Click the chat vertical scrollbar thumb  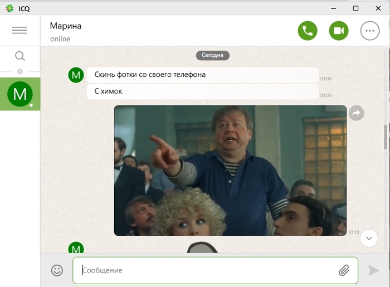[386, 137]
